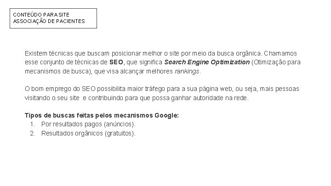Image resolution: width=331 pixels, height=186 pixels.
Task: Click the bold word "SEO" in first paragraph
Action: click(x=116, y=62)
